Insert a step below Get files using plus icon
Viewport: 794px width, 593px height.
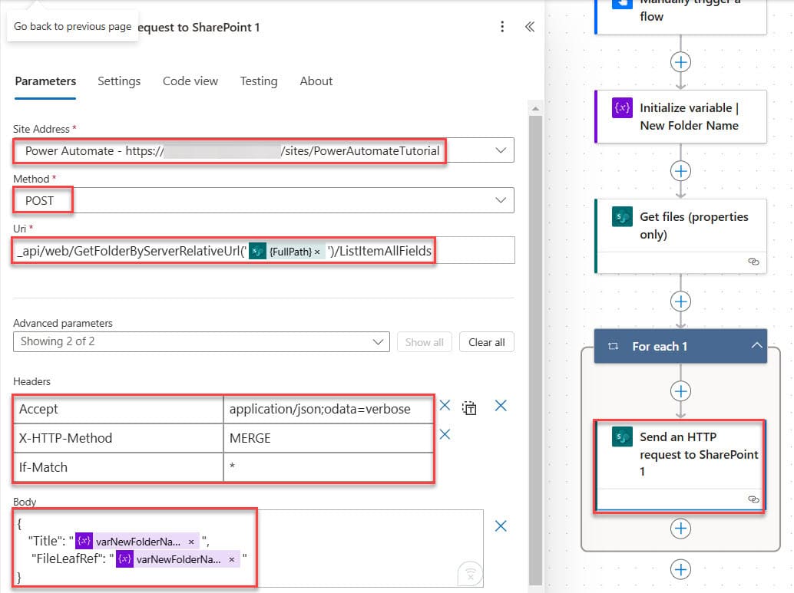[x=680, y=302]
